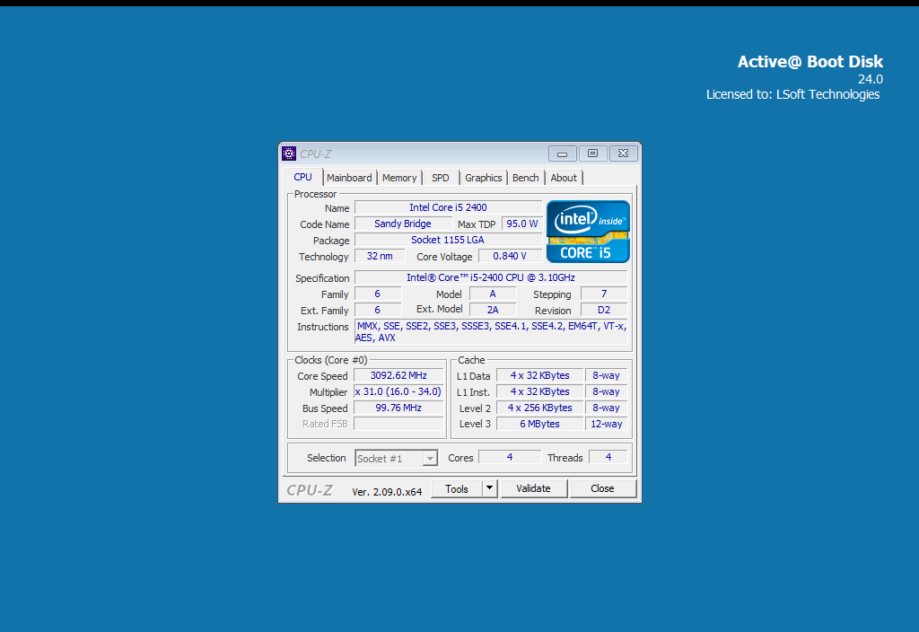919x632 pixels.
Task: Click the Specification field i5-2400 CPU @ 3.10GHz
Action: [491, 277]
